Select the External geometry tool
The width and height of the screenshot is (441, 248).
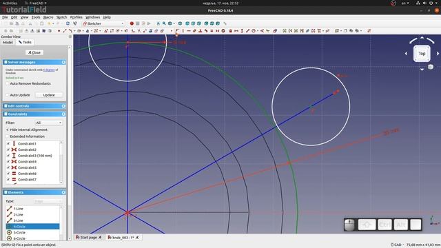pos(150,30)
